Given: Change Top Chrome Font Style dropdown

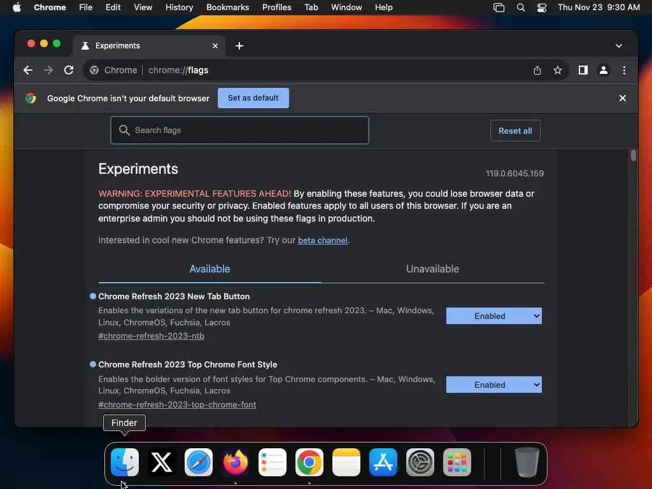Looking at the screenshot, I should (493, 385).
